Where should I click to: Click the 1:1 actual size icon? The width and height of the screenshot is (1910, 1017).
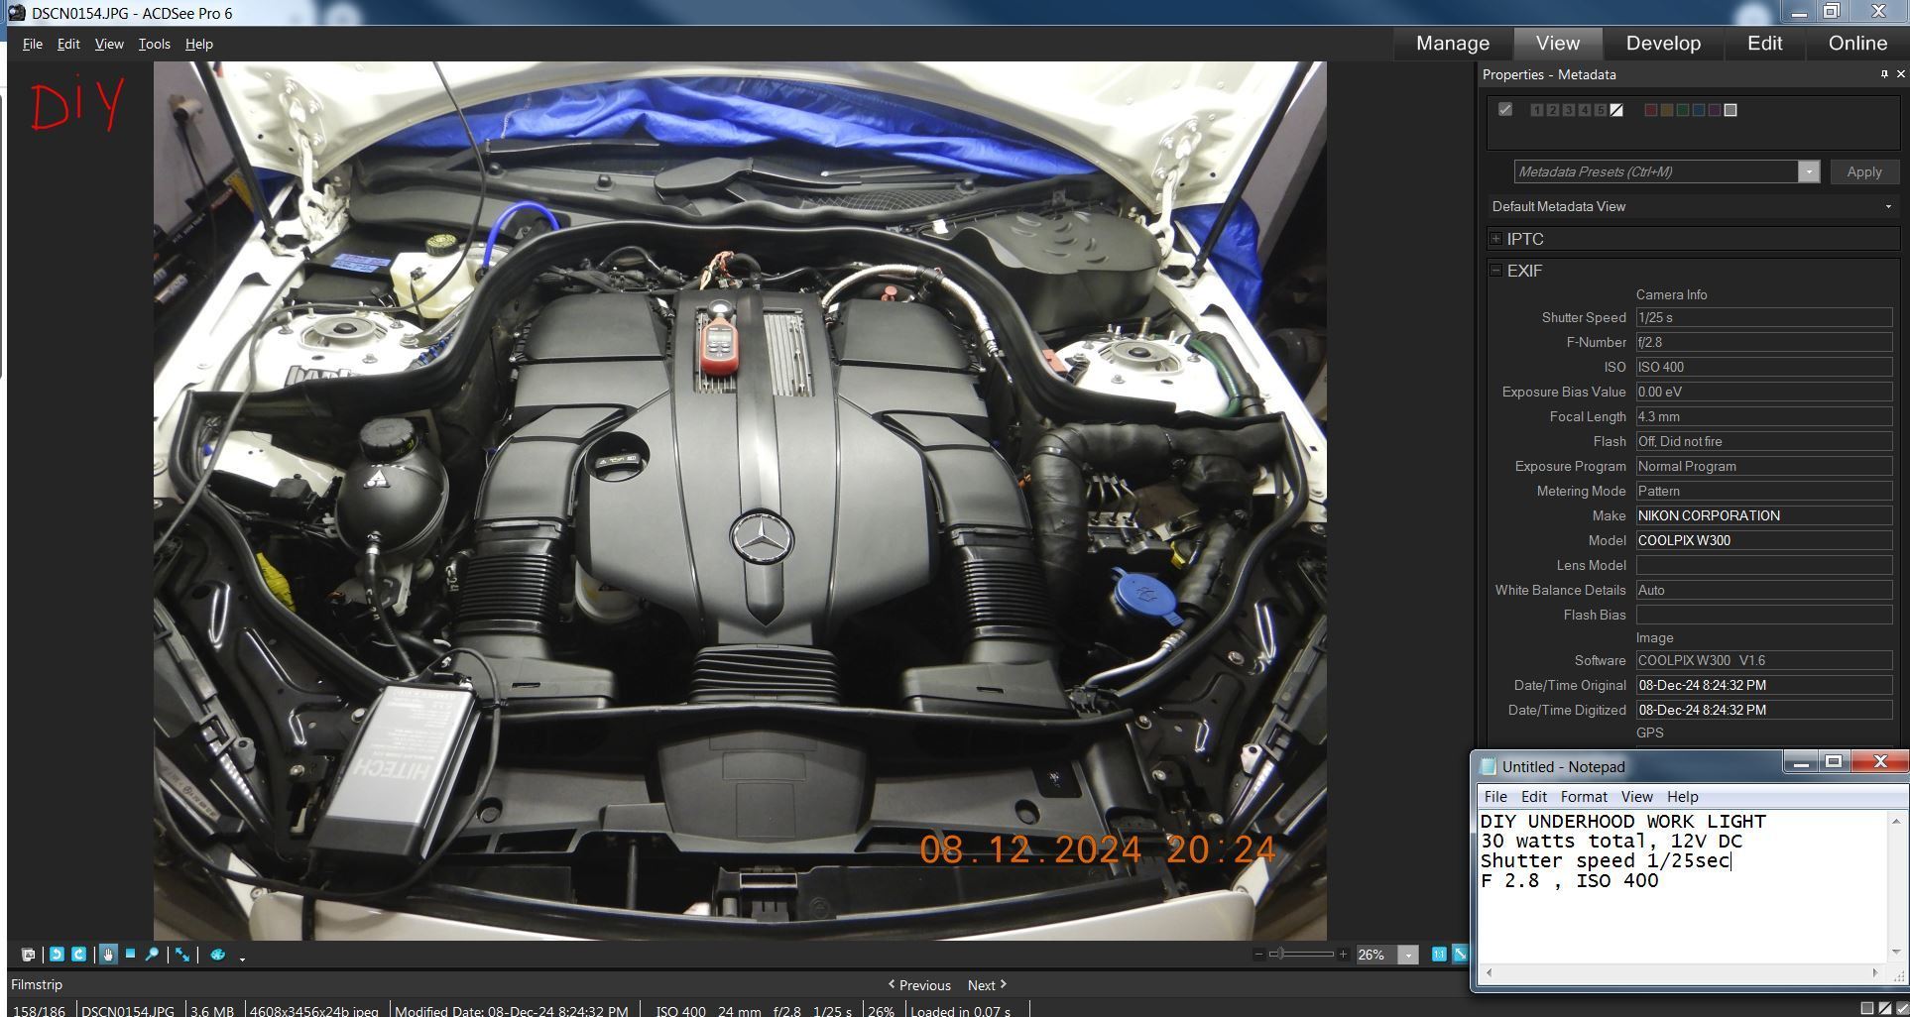[x=1439, y=955]
